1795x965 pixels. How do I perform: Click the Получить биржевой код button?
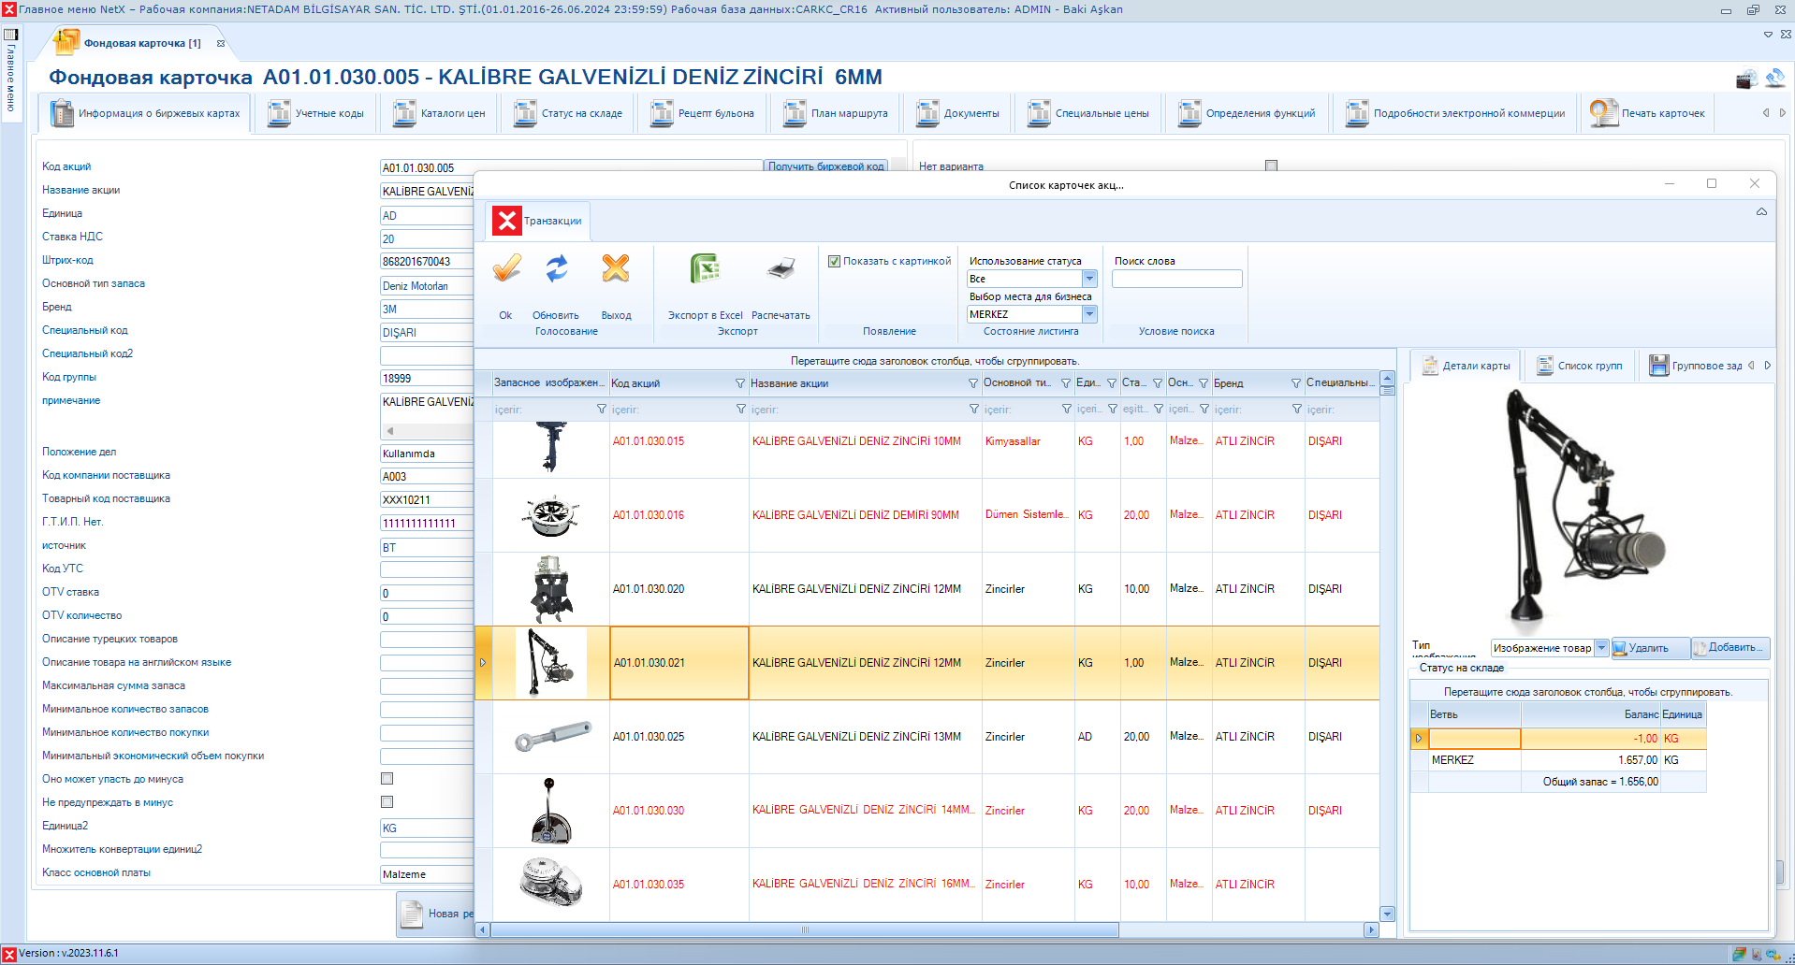825,166
